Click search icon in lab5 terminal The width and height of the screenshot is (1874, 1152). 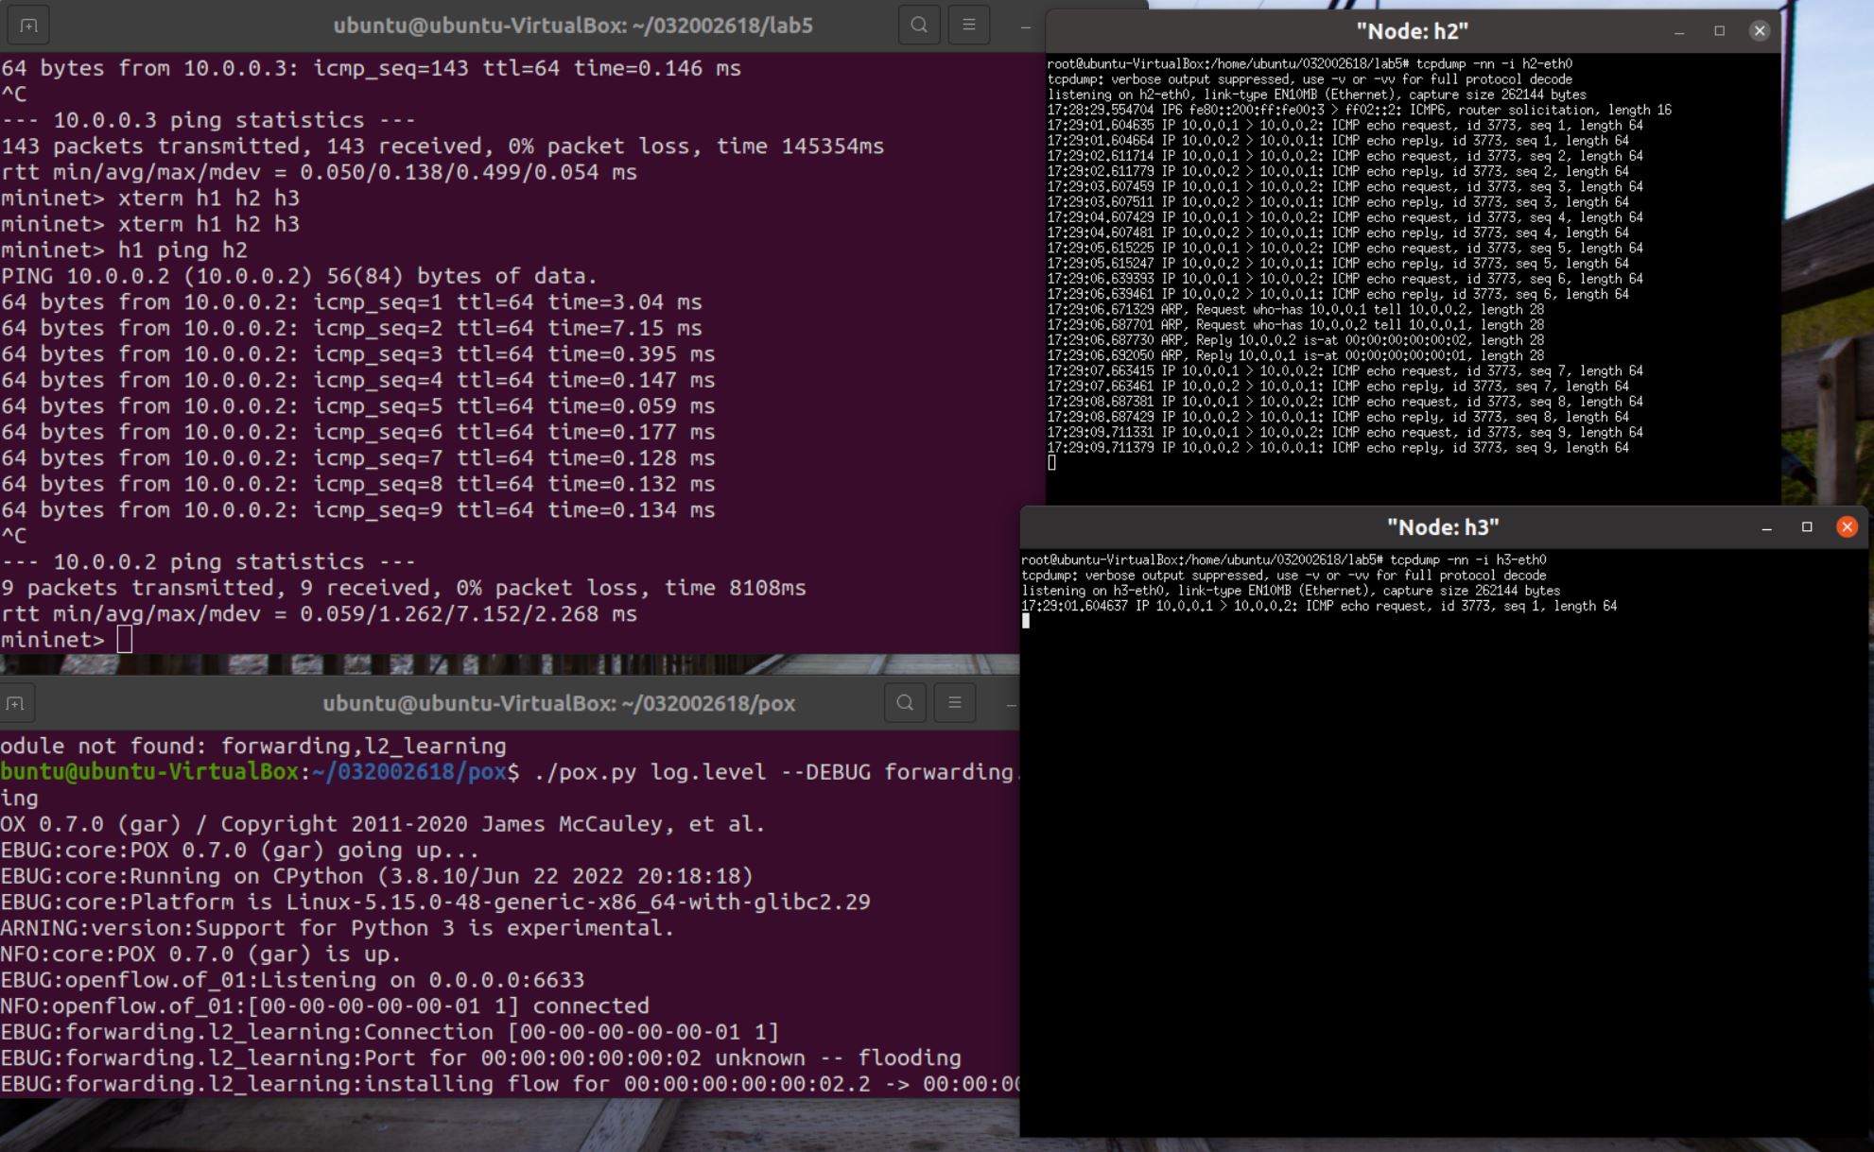tap(918, 26)
